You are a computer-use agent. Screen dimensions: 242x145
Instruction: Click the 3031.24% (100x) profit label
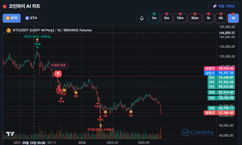tap(37, 36)
